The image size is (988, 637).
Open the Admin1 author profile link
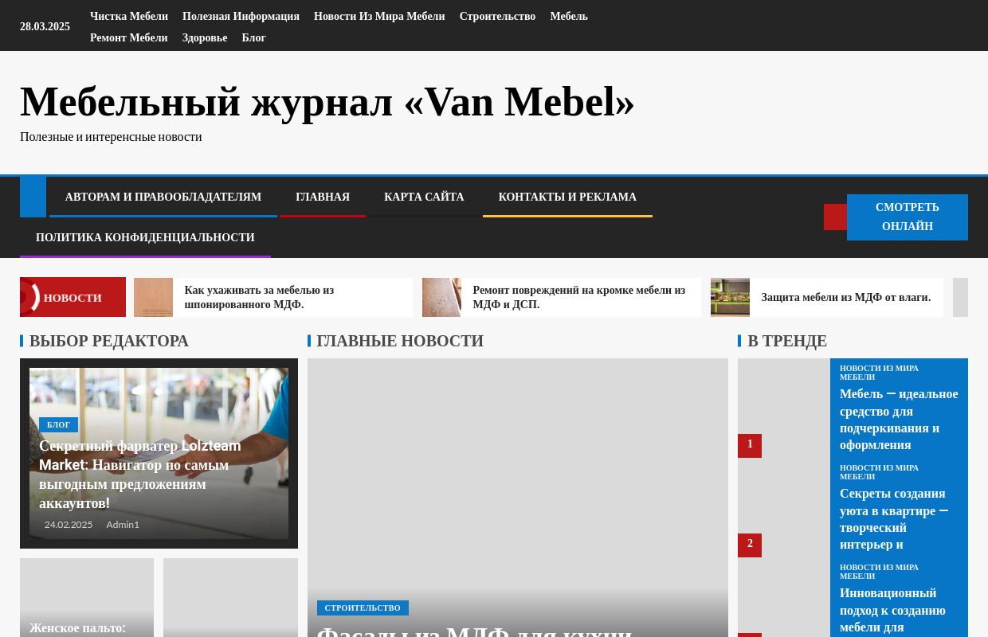click(123, 524)
